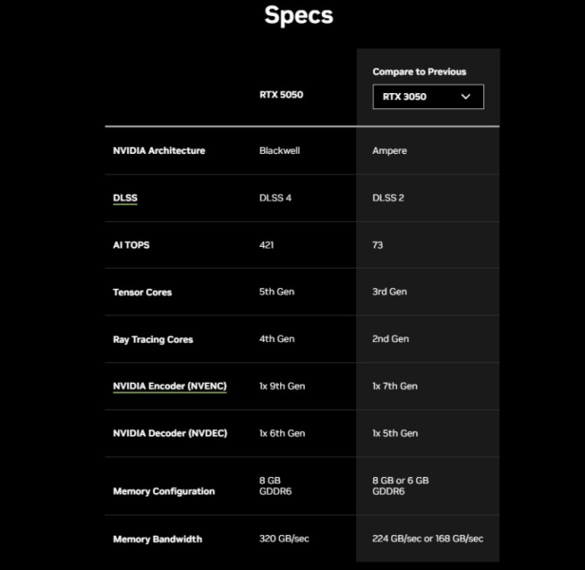Viewport: 585px width, 570px height.
Task: Click the Memory Bandwidth row label
Action: click(x=158, y=539)
